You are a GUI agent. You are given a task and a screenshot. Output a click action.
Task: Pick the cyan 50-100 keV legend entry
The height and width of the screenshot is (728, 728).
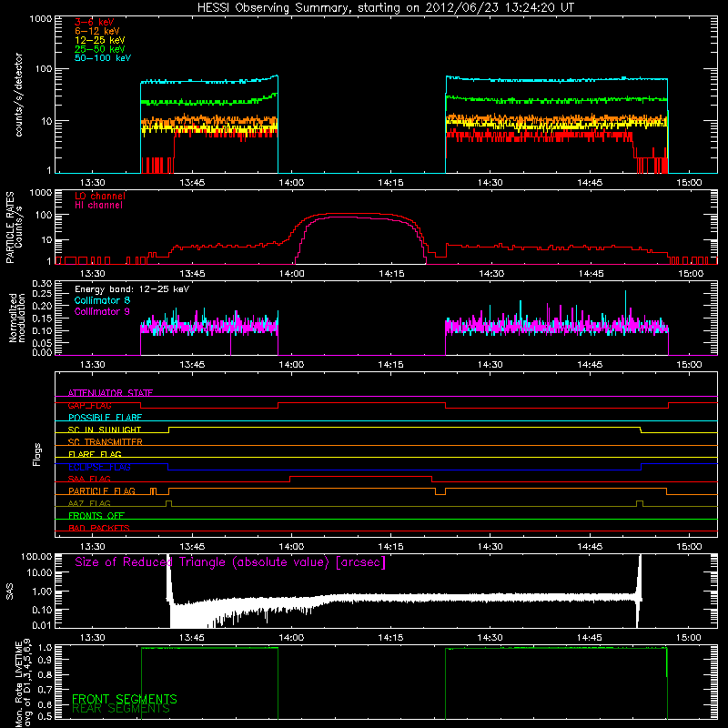[x=103, y=58]
